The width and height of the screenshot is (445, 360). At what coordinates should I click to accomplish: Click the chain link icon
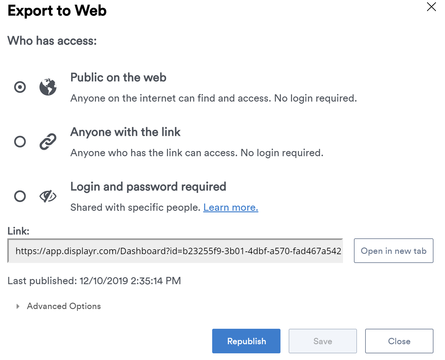48,142
